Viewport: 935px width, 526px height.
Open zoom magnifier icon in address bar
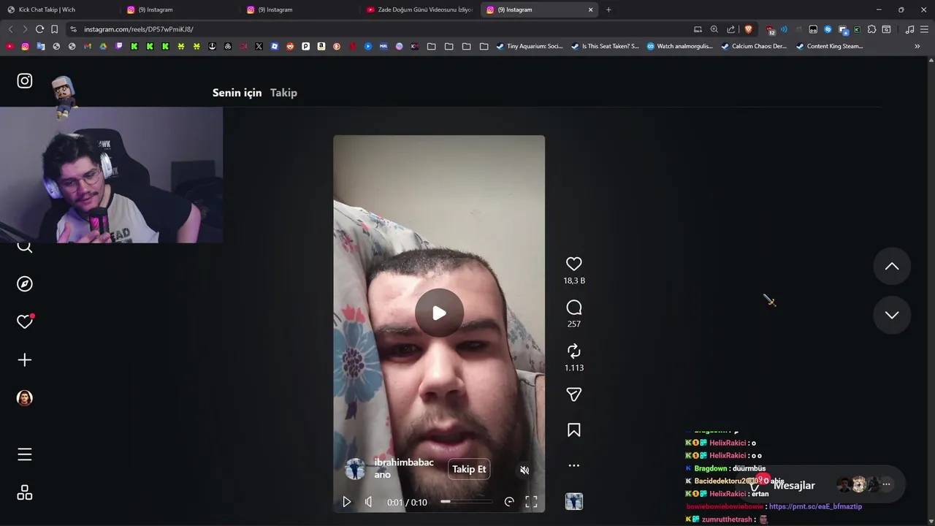coord(714,29)
